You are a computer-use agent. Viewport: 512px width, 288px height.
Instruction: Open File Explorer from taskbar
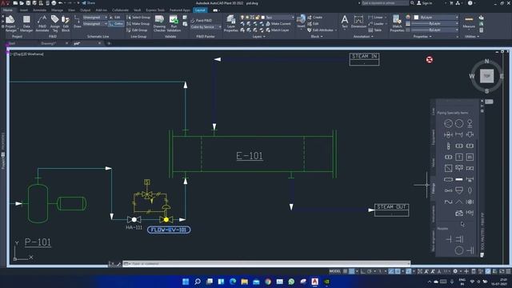244,282
